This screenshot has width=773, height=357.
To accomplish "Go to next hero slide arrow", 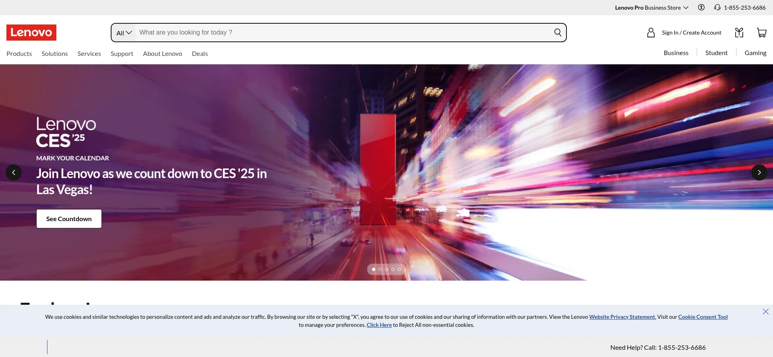I will [x=759, y=172].
